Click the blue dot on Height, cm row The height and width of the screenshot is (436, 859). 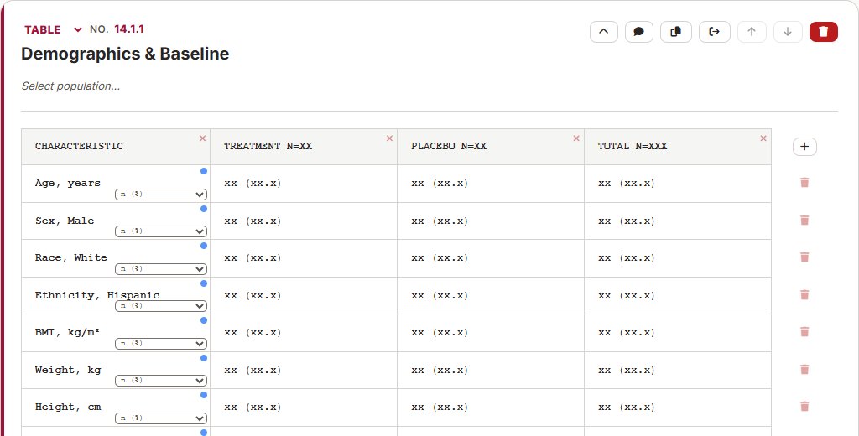click(204, 395)
